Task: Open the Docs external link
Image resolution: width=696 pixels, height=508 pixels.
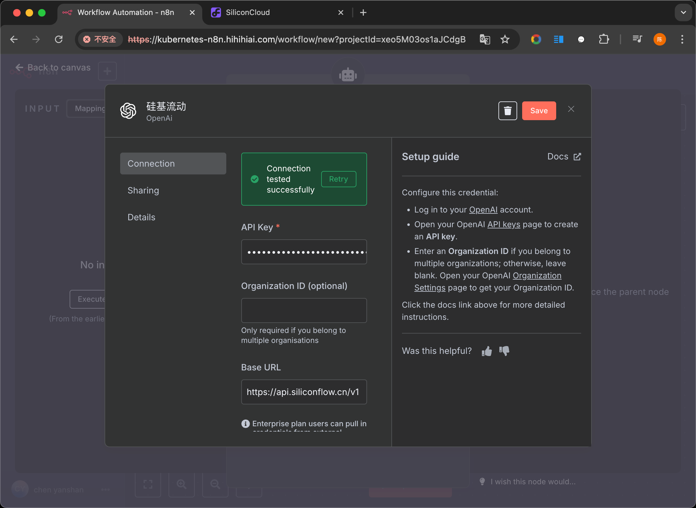Action: click(564, 157)
